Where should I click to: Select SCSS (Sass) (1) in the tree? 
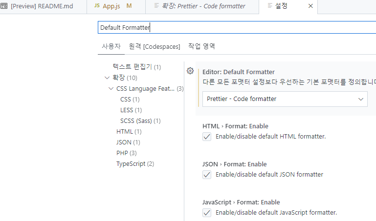140,121
